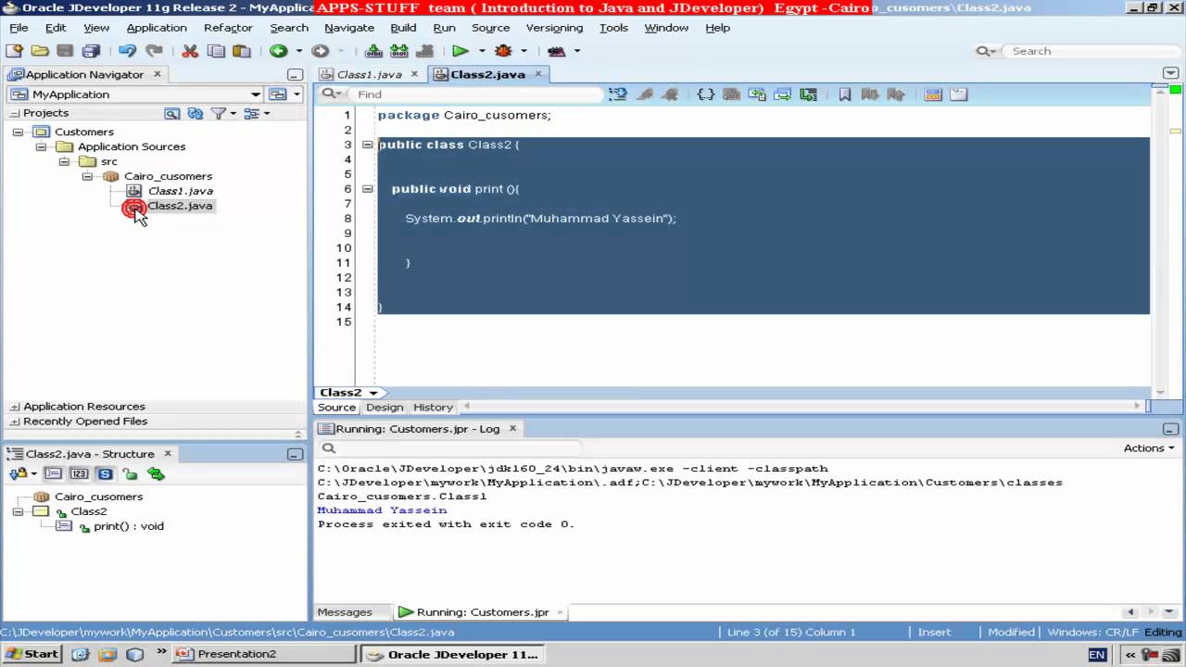Open the Debug button dropdown arrow
Image resolution: width=1186 pixels, height=667 pixels.
(x=524, y=51)
